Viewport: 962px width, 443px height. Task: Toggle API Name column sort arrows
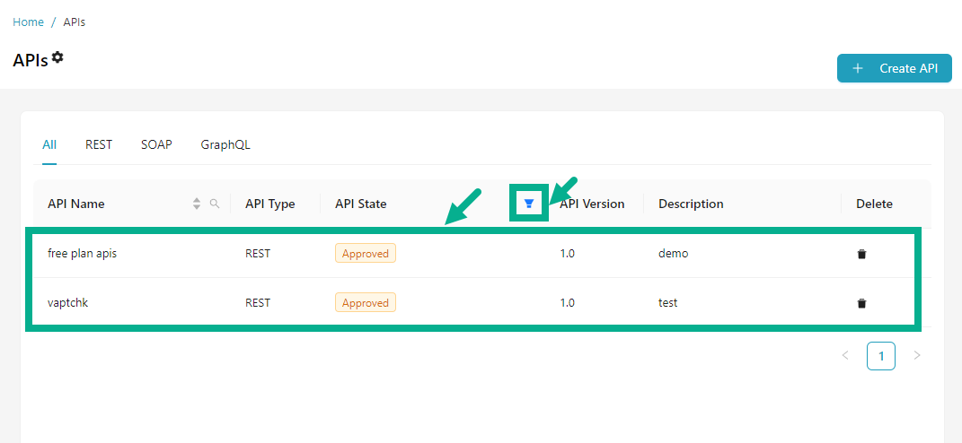point(197,204)
